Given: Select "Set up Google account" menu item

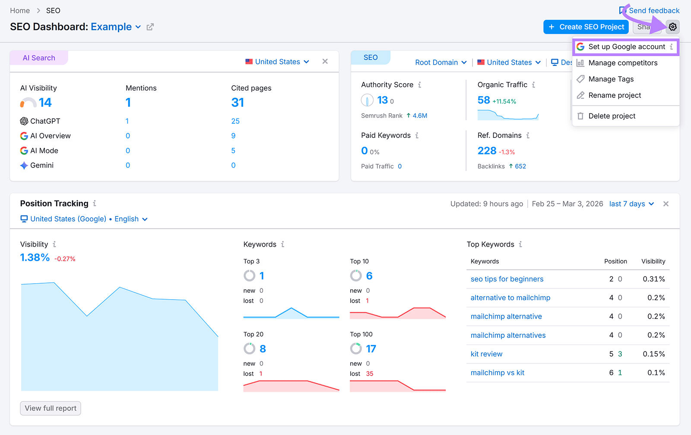Looking at the screenshot, I should 626,47.
